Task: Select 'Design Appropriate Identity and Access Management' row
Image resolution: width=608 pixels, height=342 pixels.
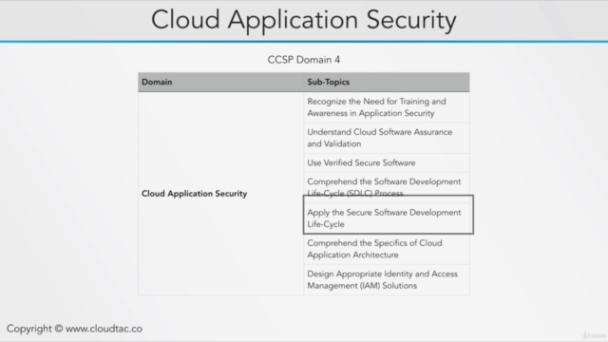Action: pyautogui.click(x=387, y=279)
